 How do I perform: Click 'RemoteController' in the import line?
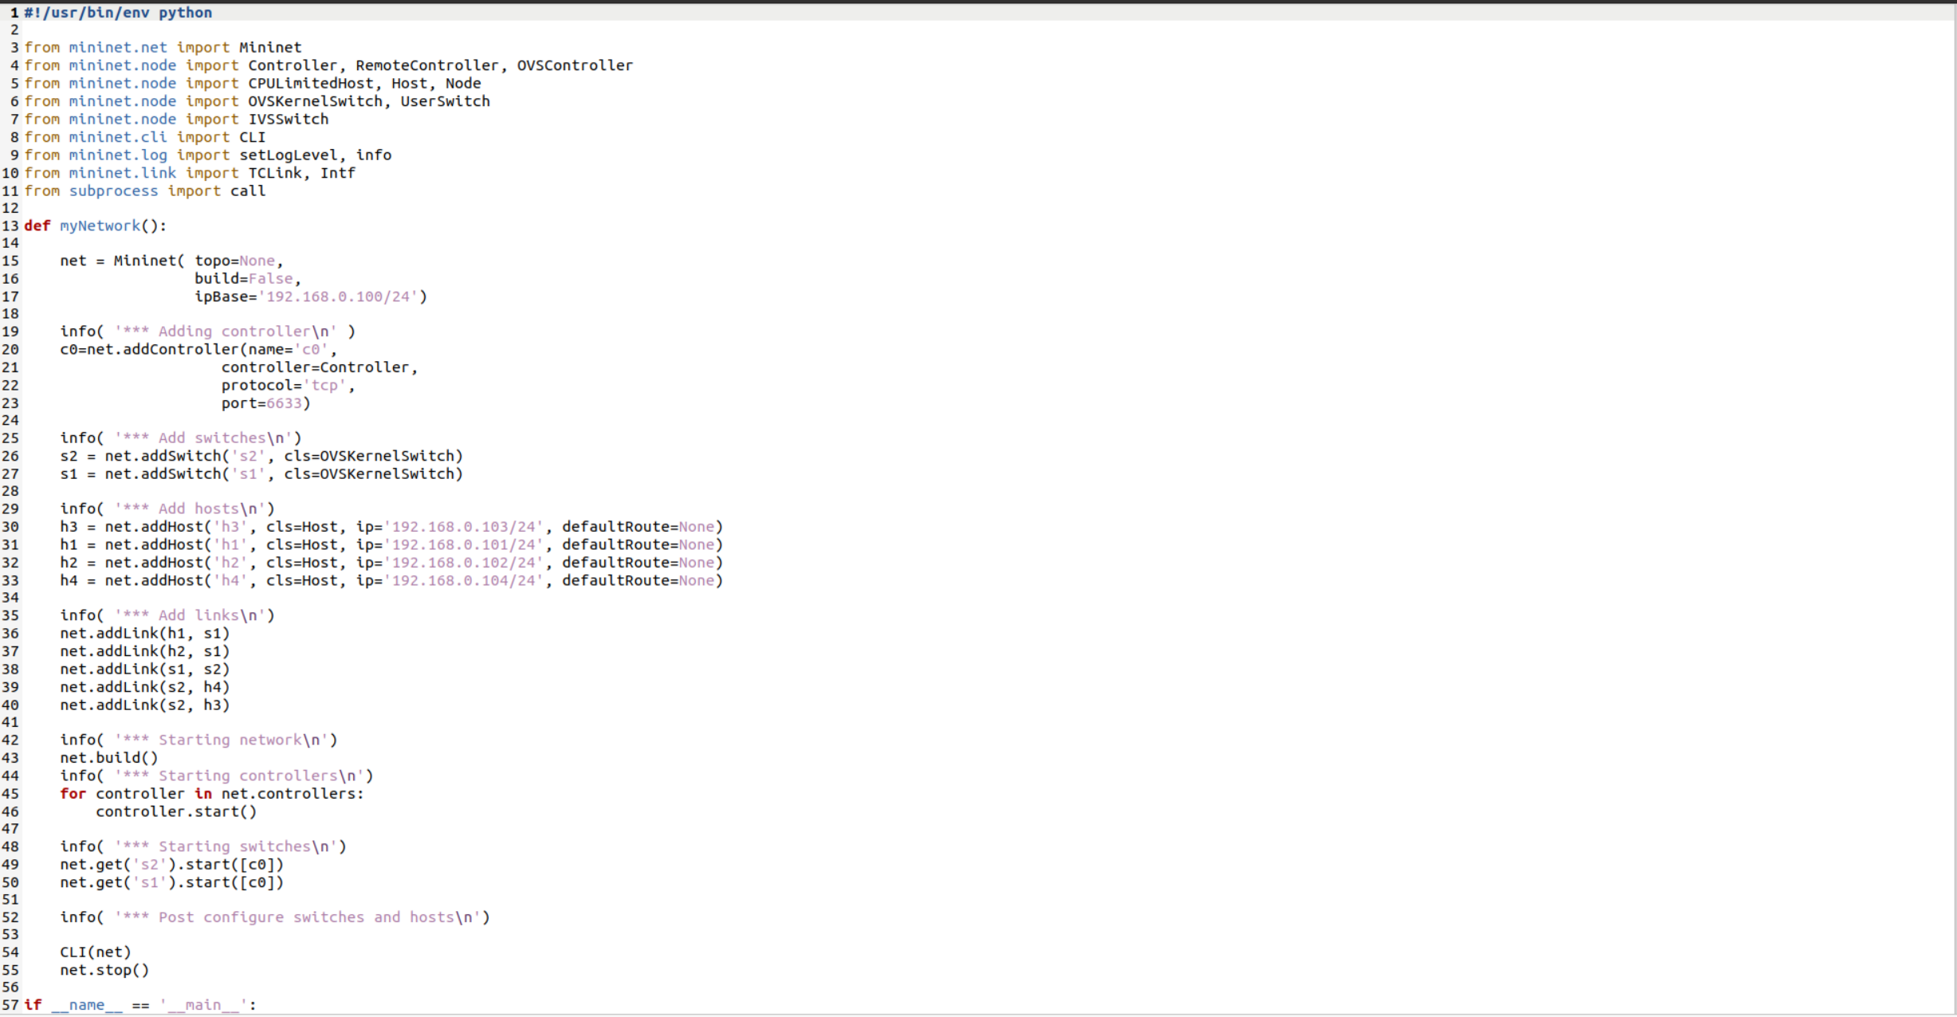coord(426,65)
